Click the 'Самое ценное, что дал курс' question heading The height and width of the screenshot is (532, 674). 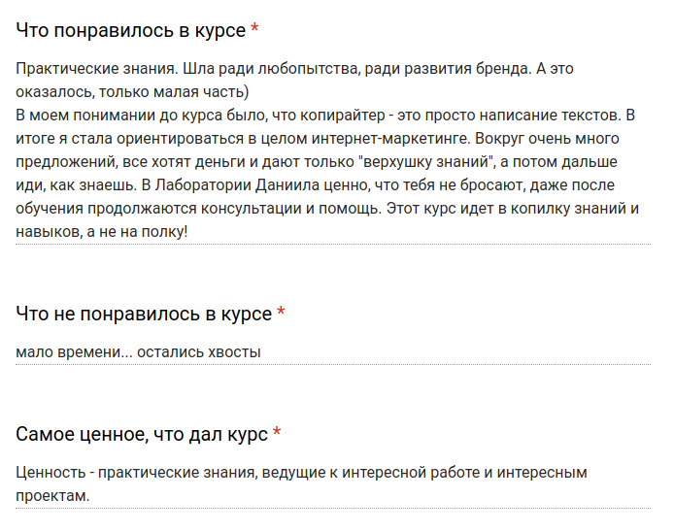[x=142, y=435]
